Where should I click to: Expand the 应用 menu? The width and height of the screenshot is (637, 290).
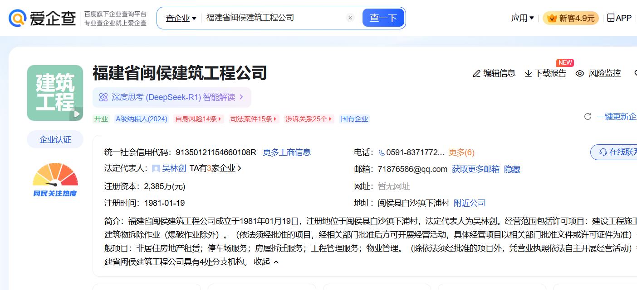(522, 18)
